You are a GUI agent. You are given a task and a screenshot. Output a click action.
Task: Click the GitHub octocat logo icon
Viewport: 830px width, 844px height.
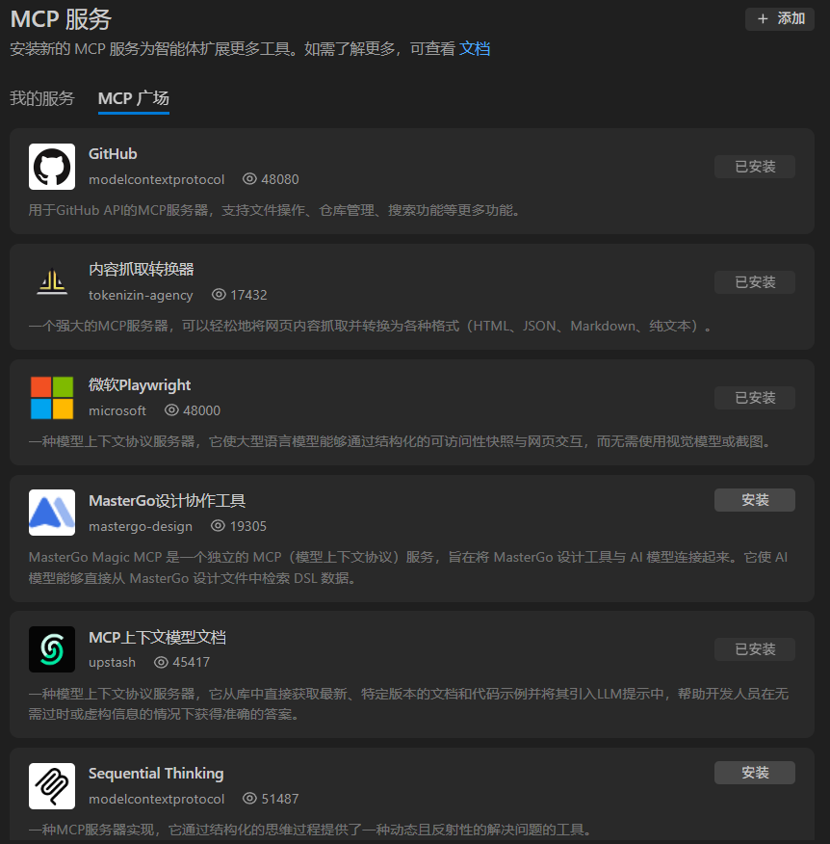click(x=52, y=167)
